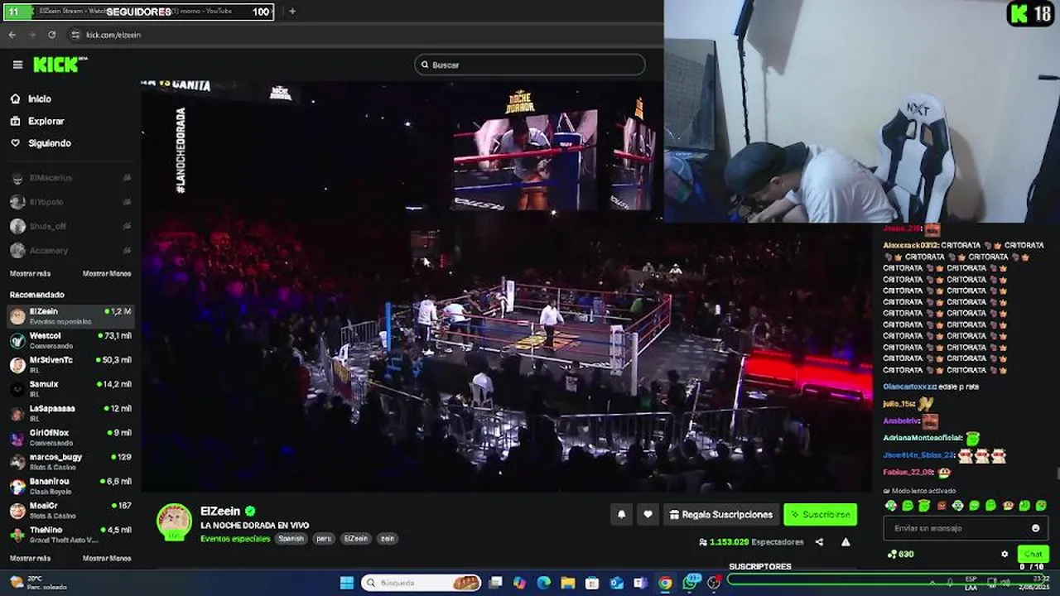The height and width of the screenshot is (596, 1060).
Task: Open followed channel Shula_off
Action: (x=70, y=226)
